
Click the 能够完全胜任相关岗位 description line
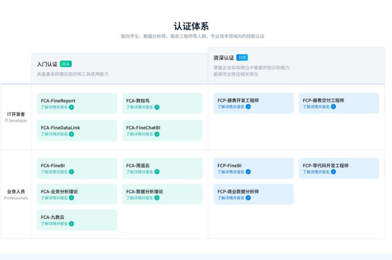(236, 74)
